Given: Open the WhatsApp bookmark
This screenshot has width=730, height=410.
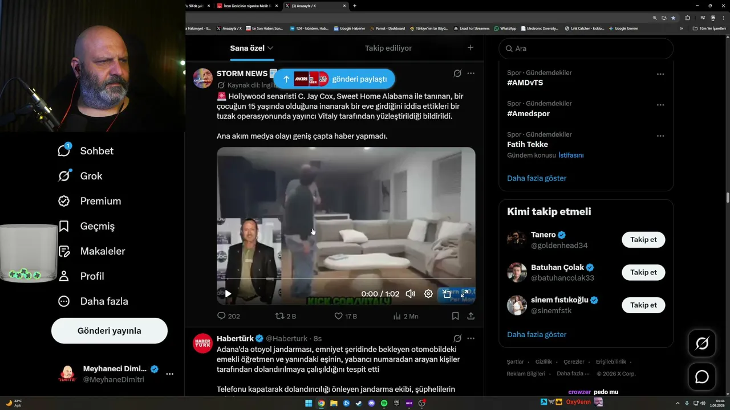Looking at the screenshot, I should (505, 28).
